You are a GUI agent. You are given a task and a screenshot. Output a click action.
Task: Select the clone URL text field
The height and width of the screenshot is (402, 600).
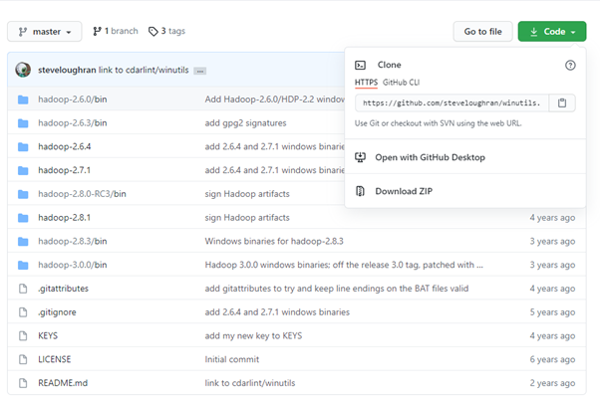pos(451,103)
